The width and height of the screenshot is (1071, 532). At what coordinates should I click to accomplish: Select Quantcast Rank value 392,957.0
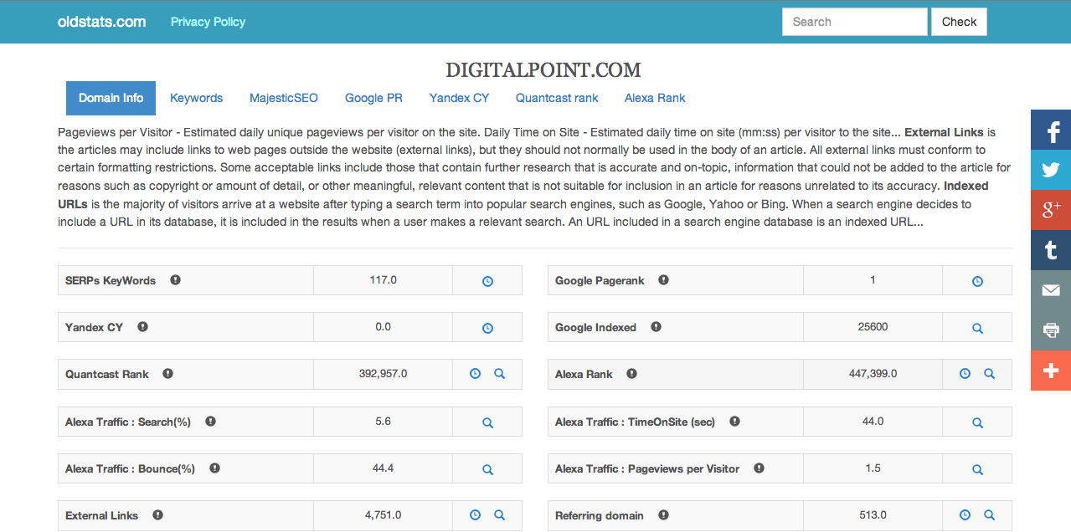(x=383, y=374)
